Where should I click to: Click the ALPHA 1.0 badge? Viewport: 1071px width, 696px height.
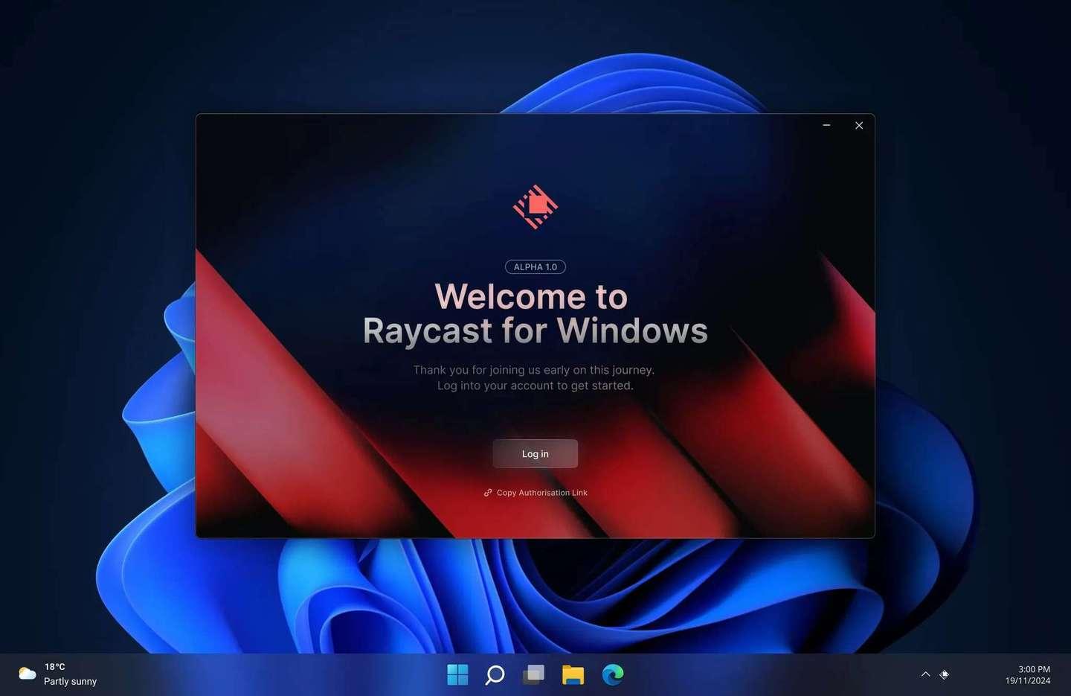coord(535,266)
